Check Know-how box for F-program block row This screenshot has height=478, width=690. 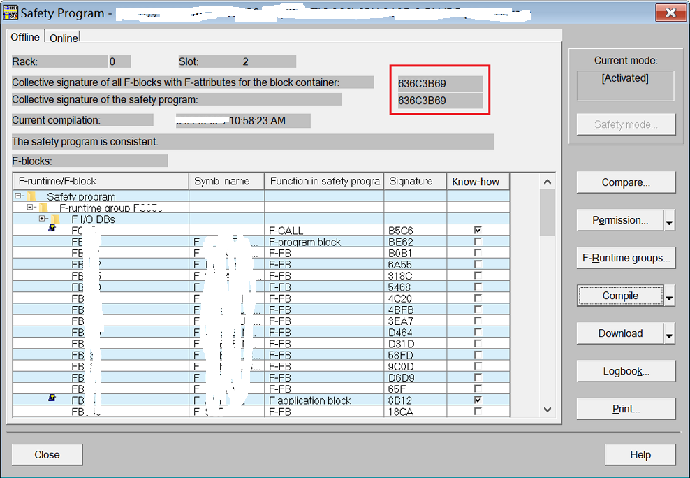click(x=478, y=241)
